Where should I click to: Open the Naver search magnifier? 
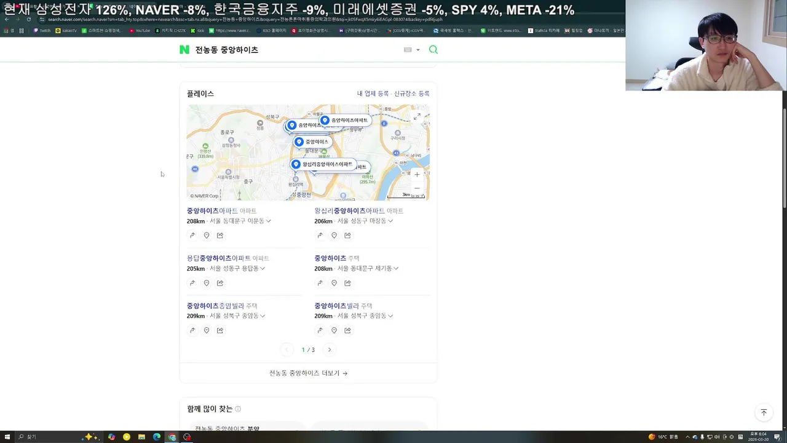coord(433,50)
